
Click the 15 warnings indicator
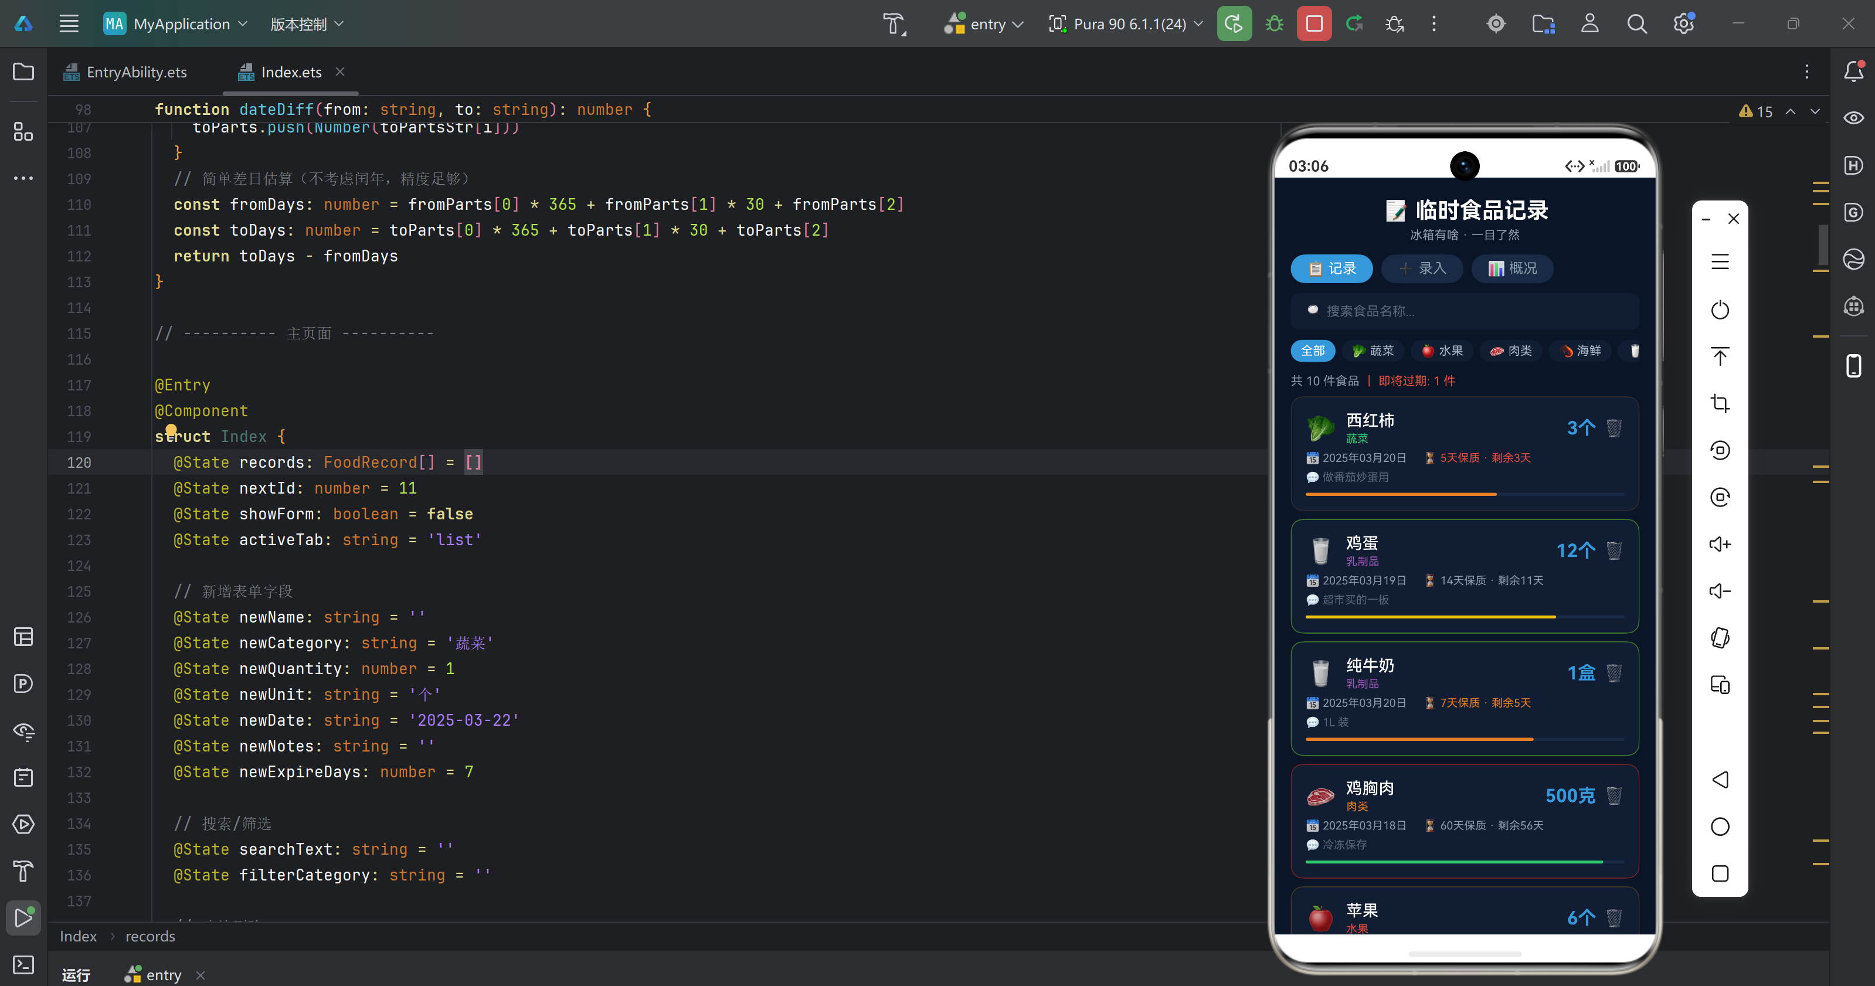click(x=1755, y=111)
